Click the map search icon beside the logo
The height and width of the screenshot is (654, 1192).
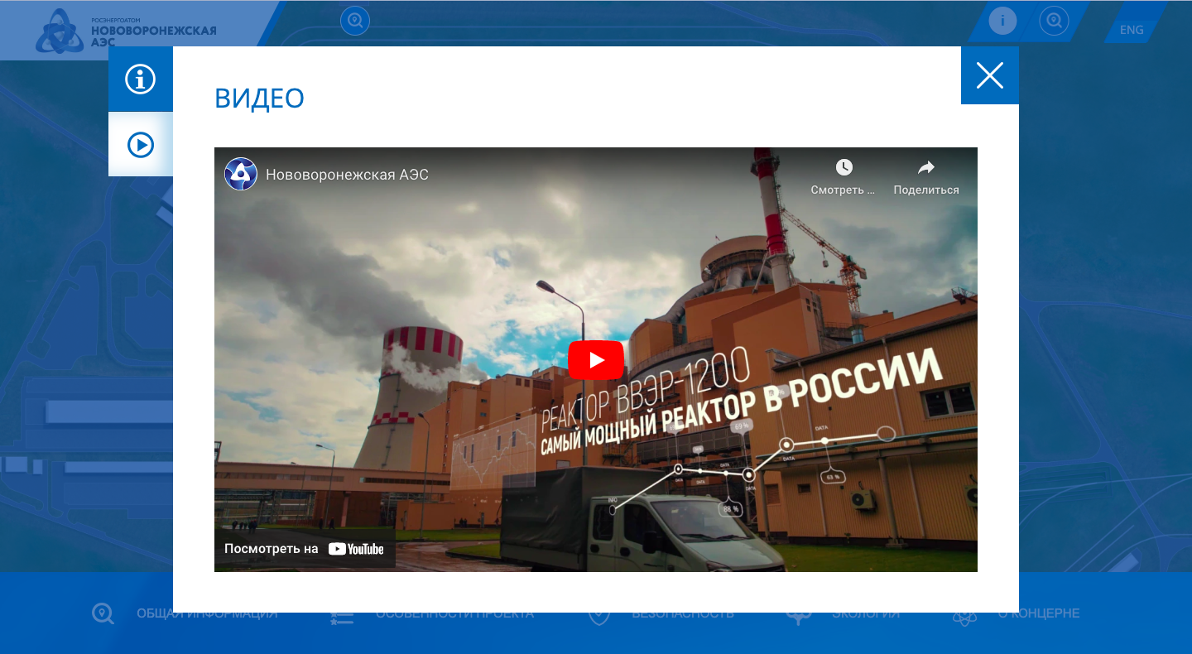(355, 21)
